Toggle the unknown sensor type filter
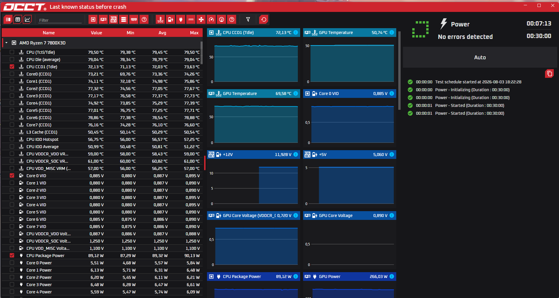The width and height of the screenshot is (559, 298). pos(232,19)
